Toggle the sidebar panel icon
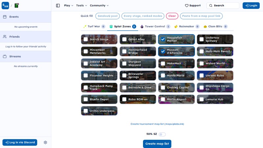Screen dimensions: 263x148 click(58, 6)
